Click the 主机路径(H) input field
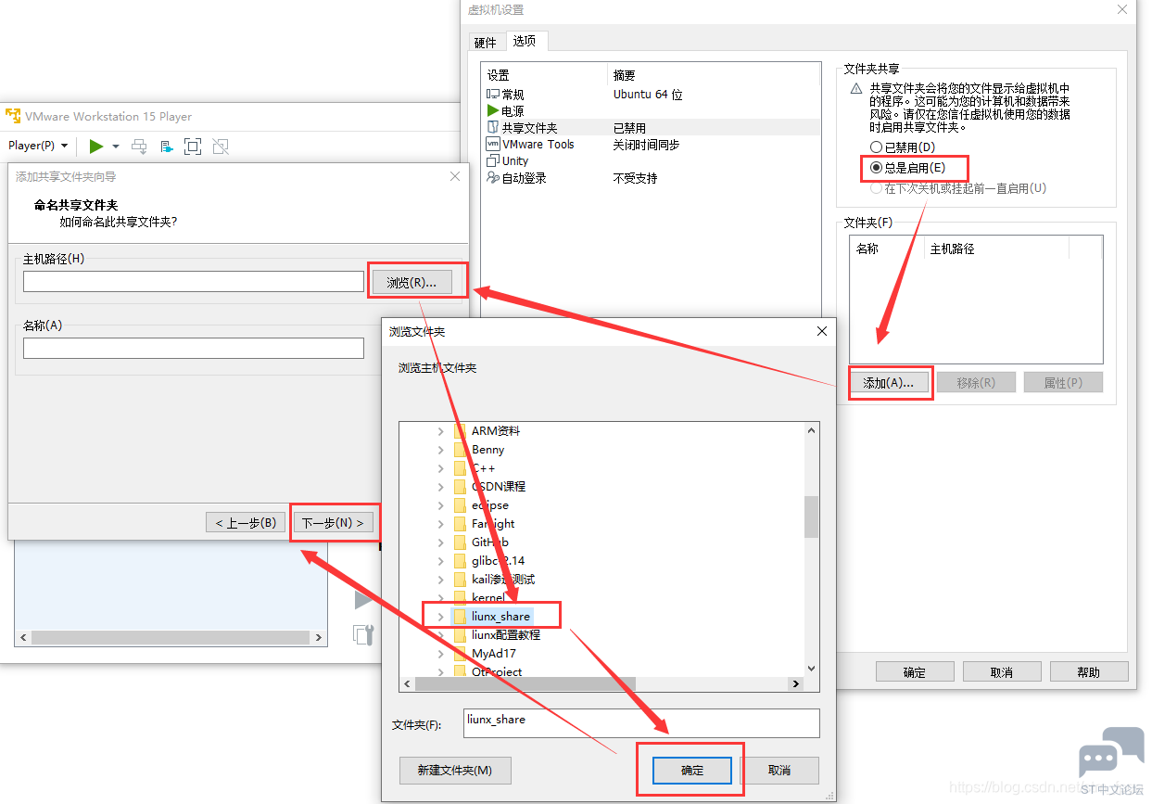 [194, 282]
